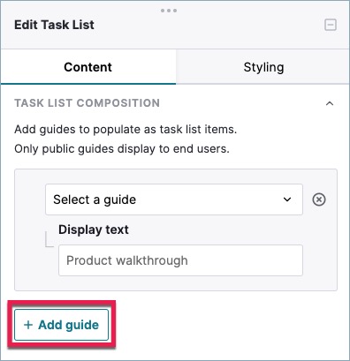The width and height of the screenshot is (350, 361).
Task: Switch to the Content tab
Action: [x=88, y=67]
